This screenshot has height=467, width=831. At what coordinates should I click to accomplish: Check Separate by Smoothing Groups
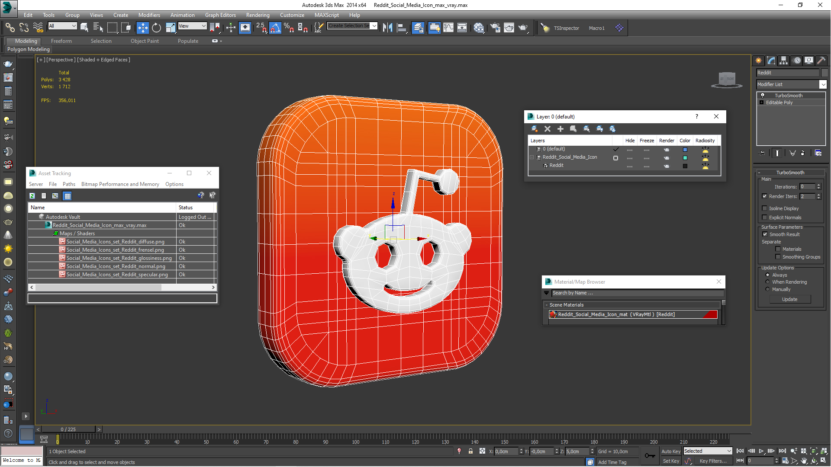click(x=778, y=257)
